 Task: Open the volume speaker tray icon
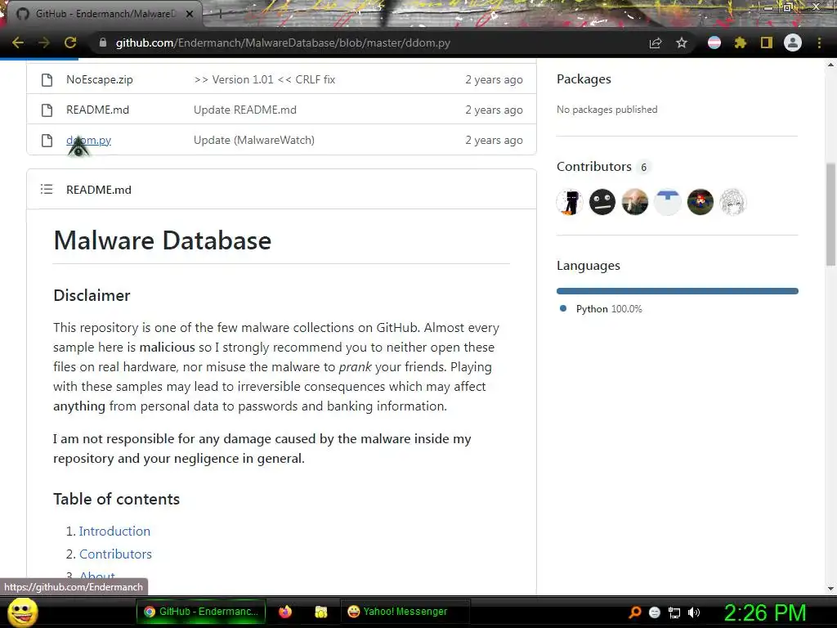(694, 612)
